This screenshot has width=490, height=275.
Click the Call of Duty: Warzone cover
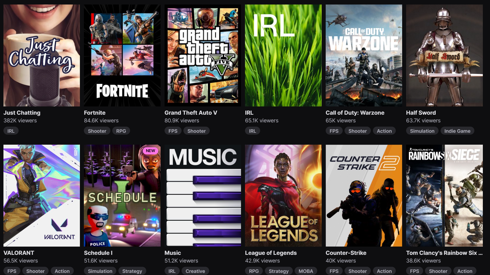(x=364, y=55)
